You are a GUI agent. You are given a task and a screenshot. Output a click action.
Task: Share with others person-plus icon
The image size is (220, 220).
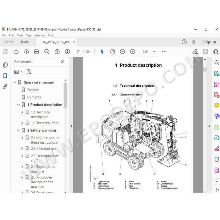point(216,52)
